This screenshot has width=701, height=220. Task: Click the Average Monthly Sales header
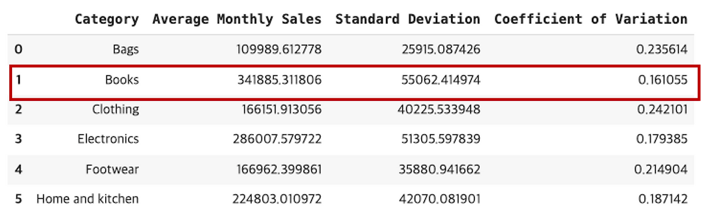click(x=237, y=19)
